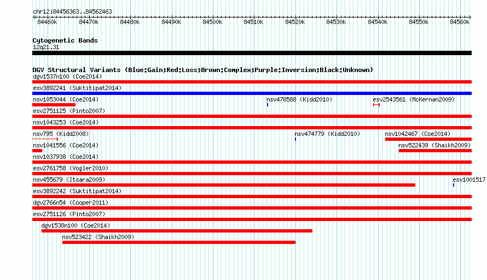Open the nsv1043253 (Coe2014) label

(66, 122)
